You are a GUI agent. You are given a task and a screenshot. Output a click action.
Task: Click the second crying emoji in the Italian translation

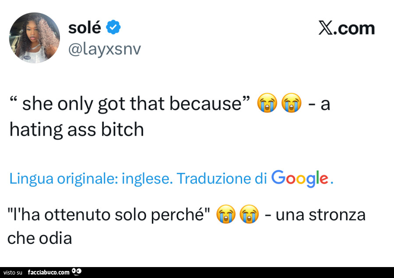pos(250,215)
